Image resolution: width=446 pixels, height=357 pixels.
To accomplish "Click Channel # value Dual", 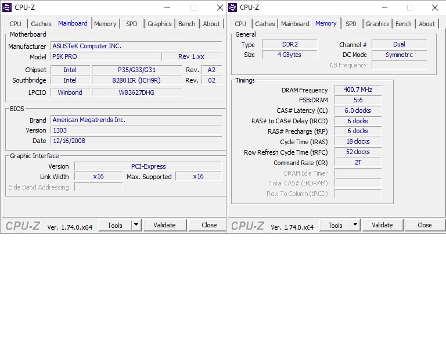I will point(399,44).
